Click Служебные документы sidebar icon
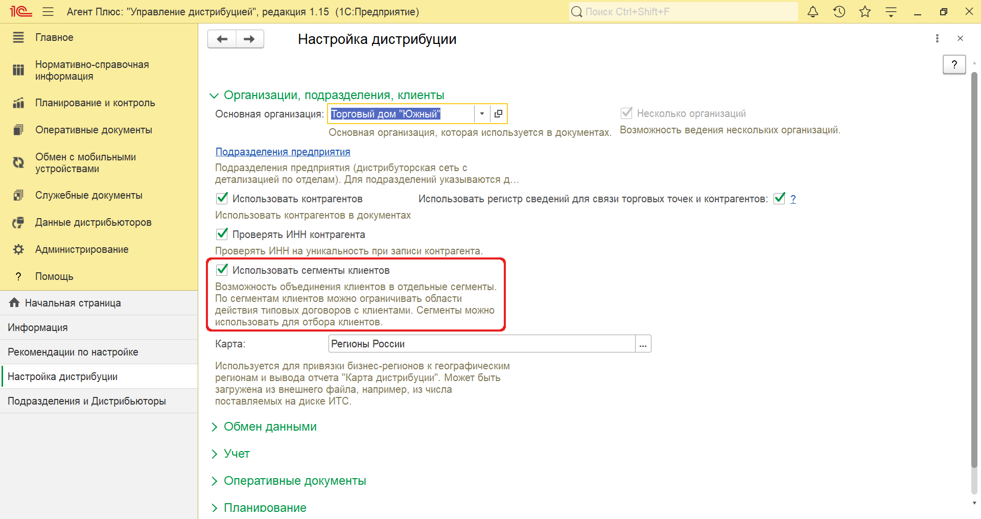The image size is (981, 519). pyautogui.click(x=18, y=195)
